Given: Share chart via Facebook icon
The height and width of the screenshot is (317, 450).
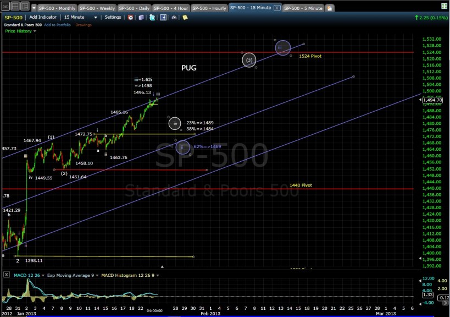Looking at the screenshot, I should tap(163, 18).
